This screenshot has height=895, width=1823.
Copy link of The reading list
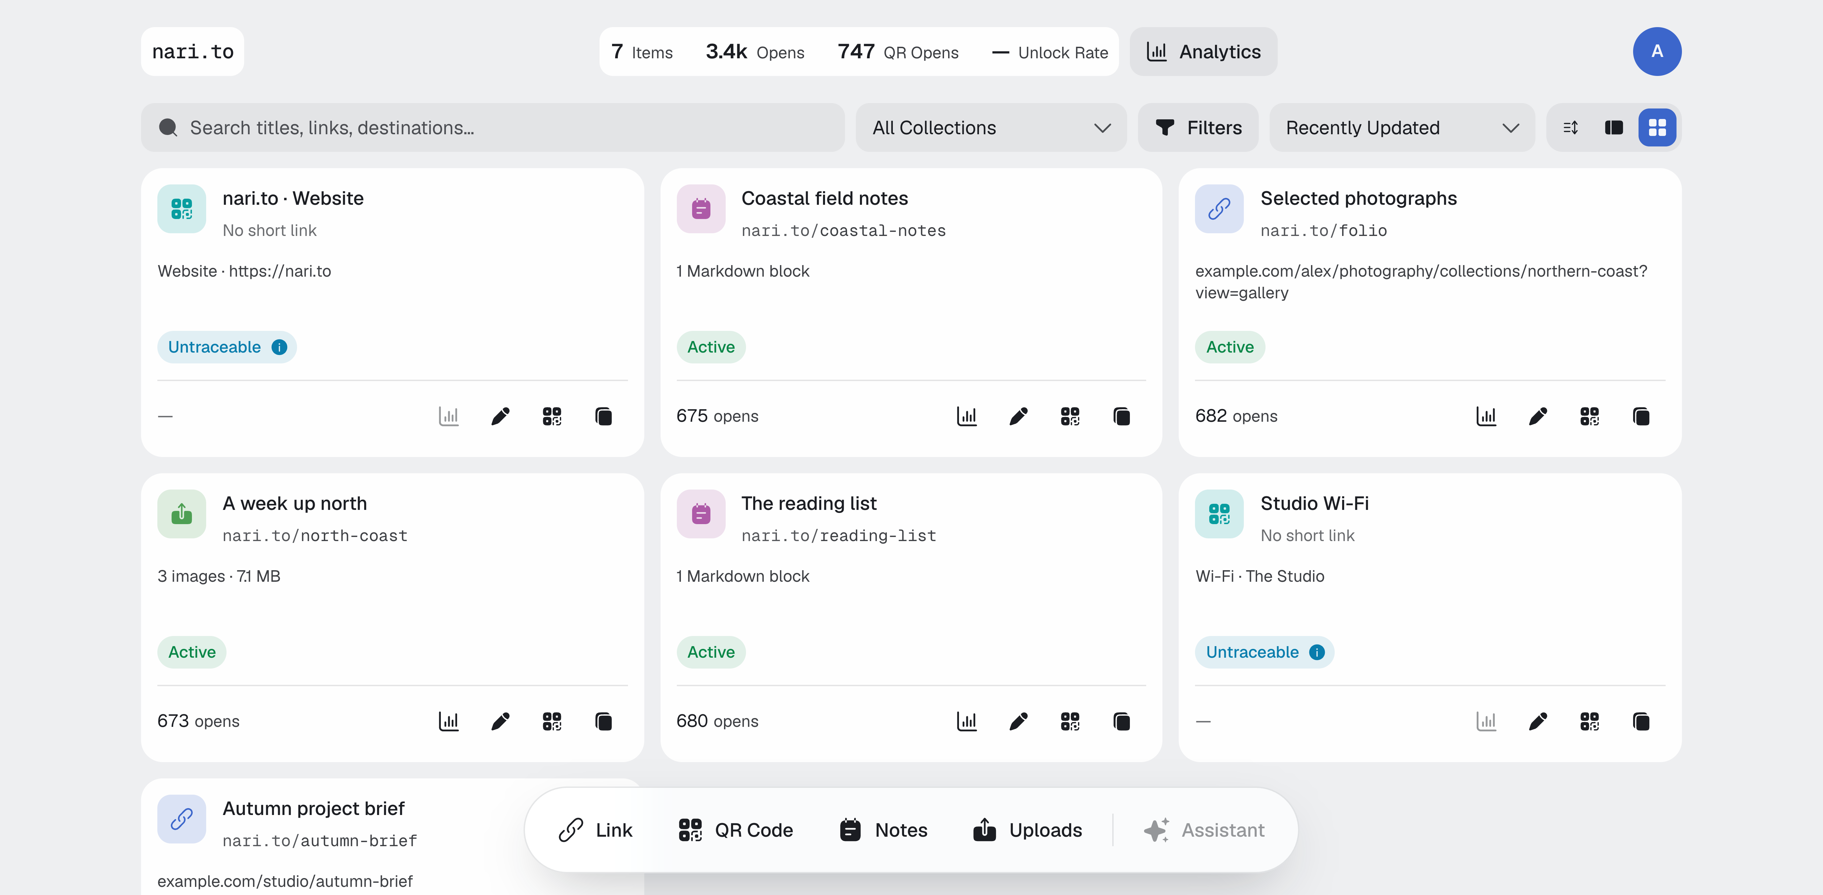(x=1122, y=721)
